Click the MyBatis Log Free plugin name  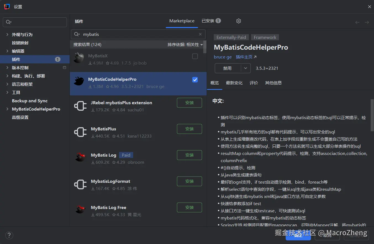(x=109, y=207)
